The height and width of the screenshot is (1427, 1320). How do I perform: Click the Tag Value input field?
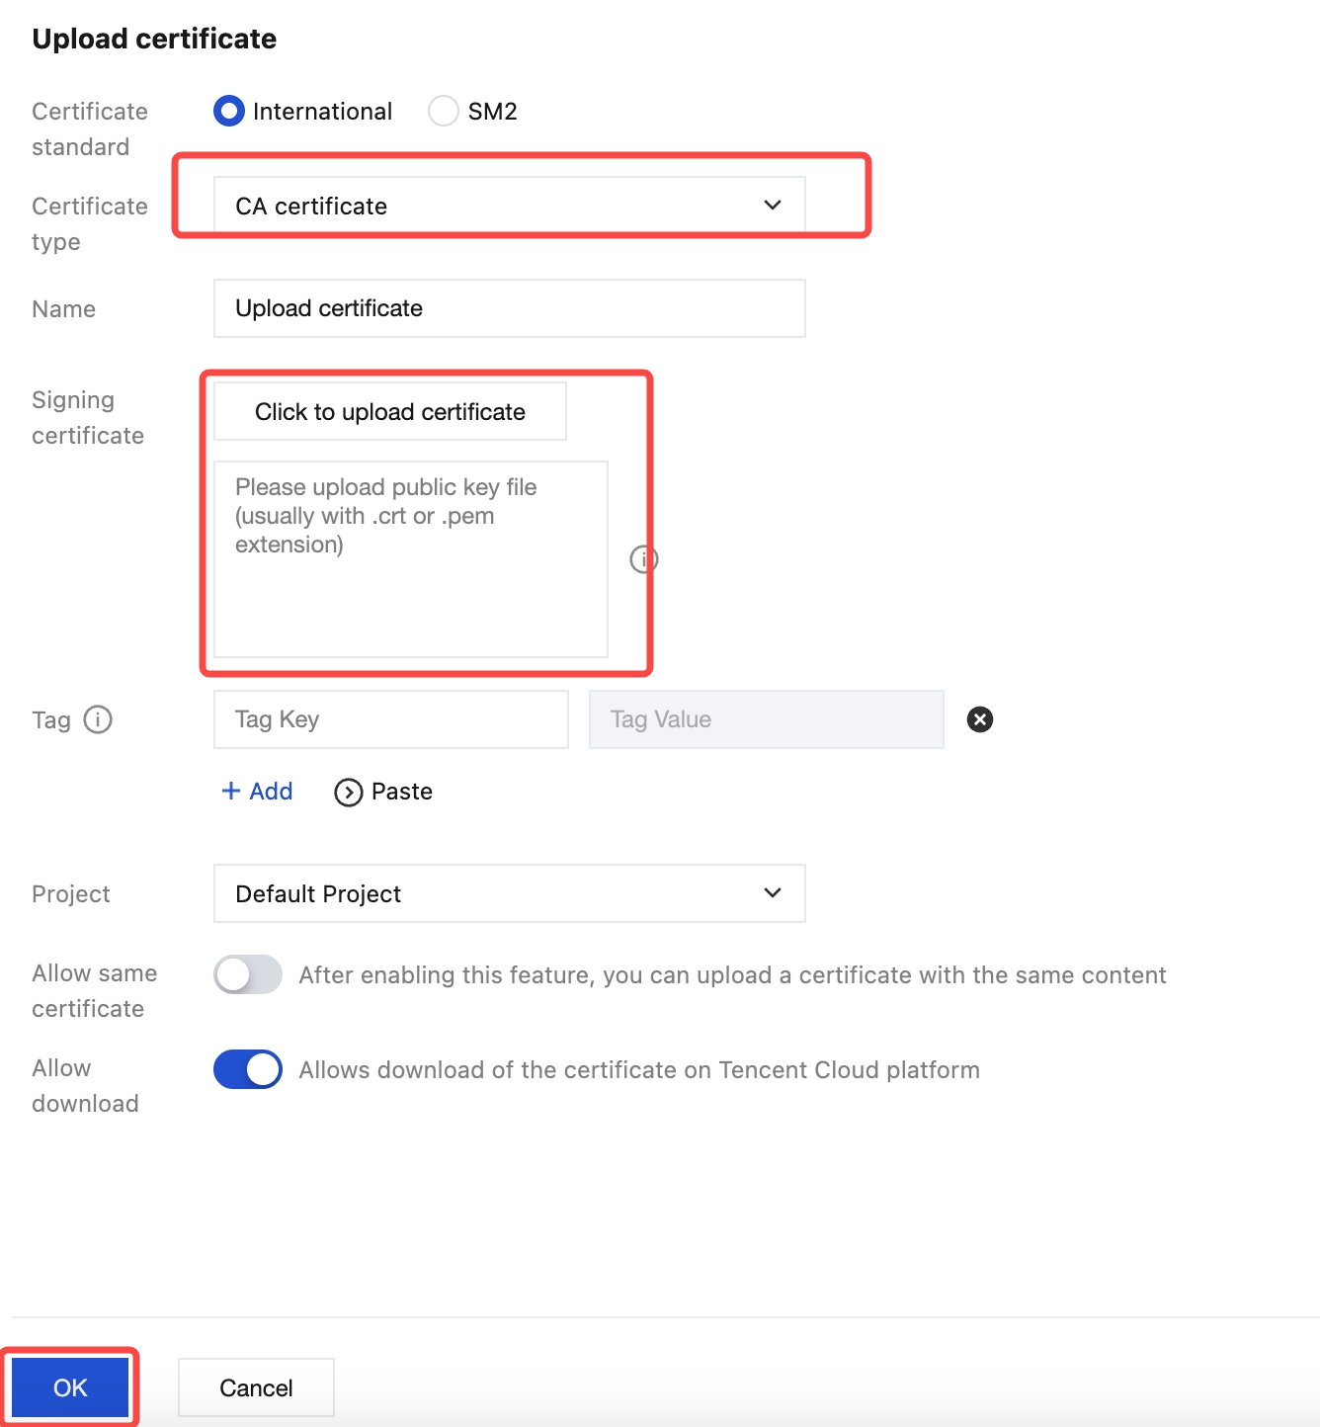coord(766,719)
